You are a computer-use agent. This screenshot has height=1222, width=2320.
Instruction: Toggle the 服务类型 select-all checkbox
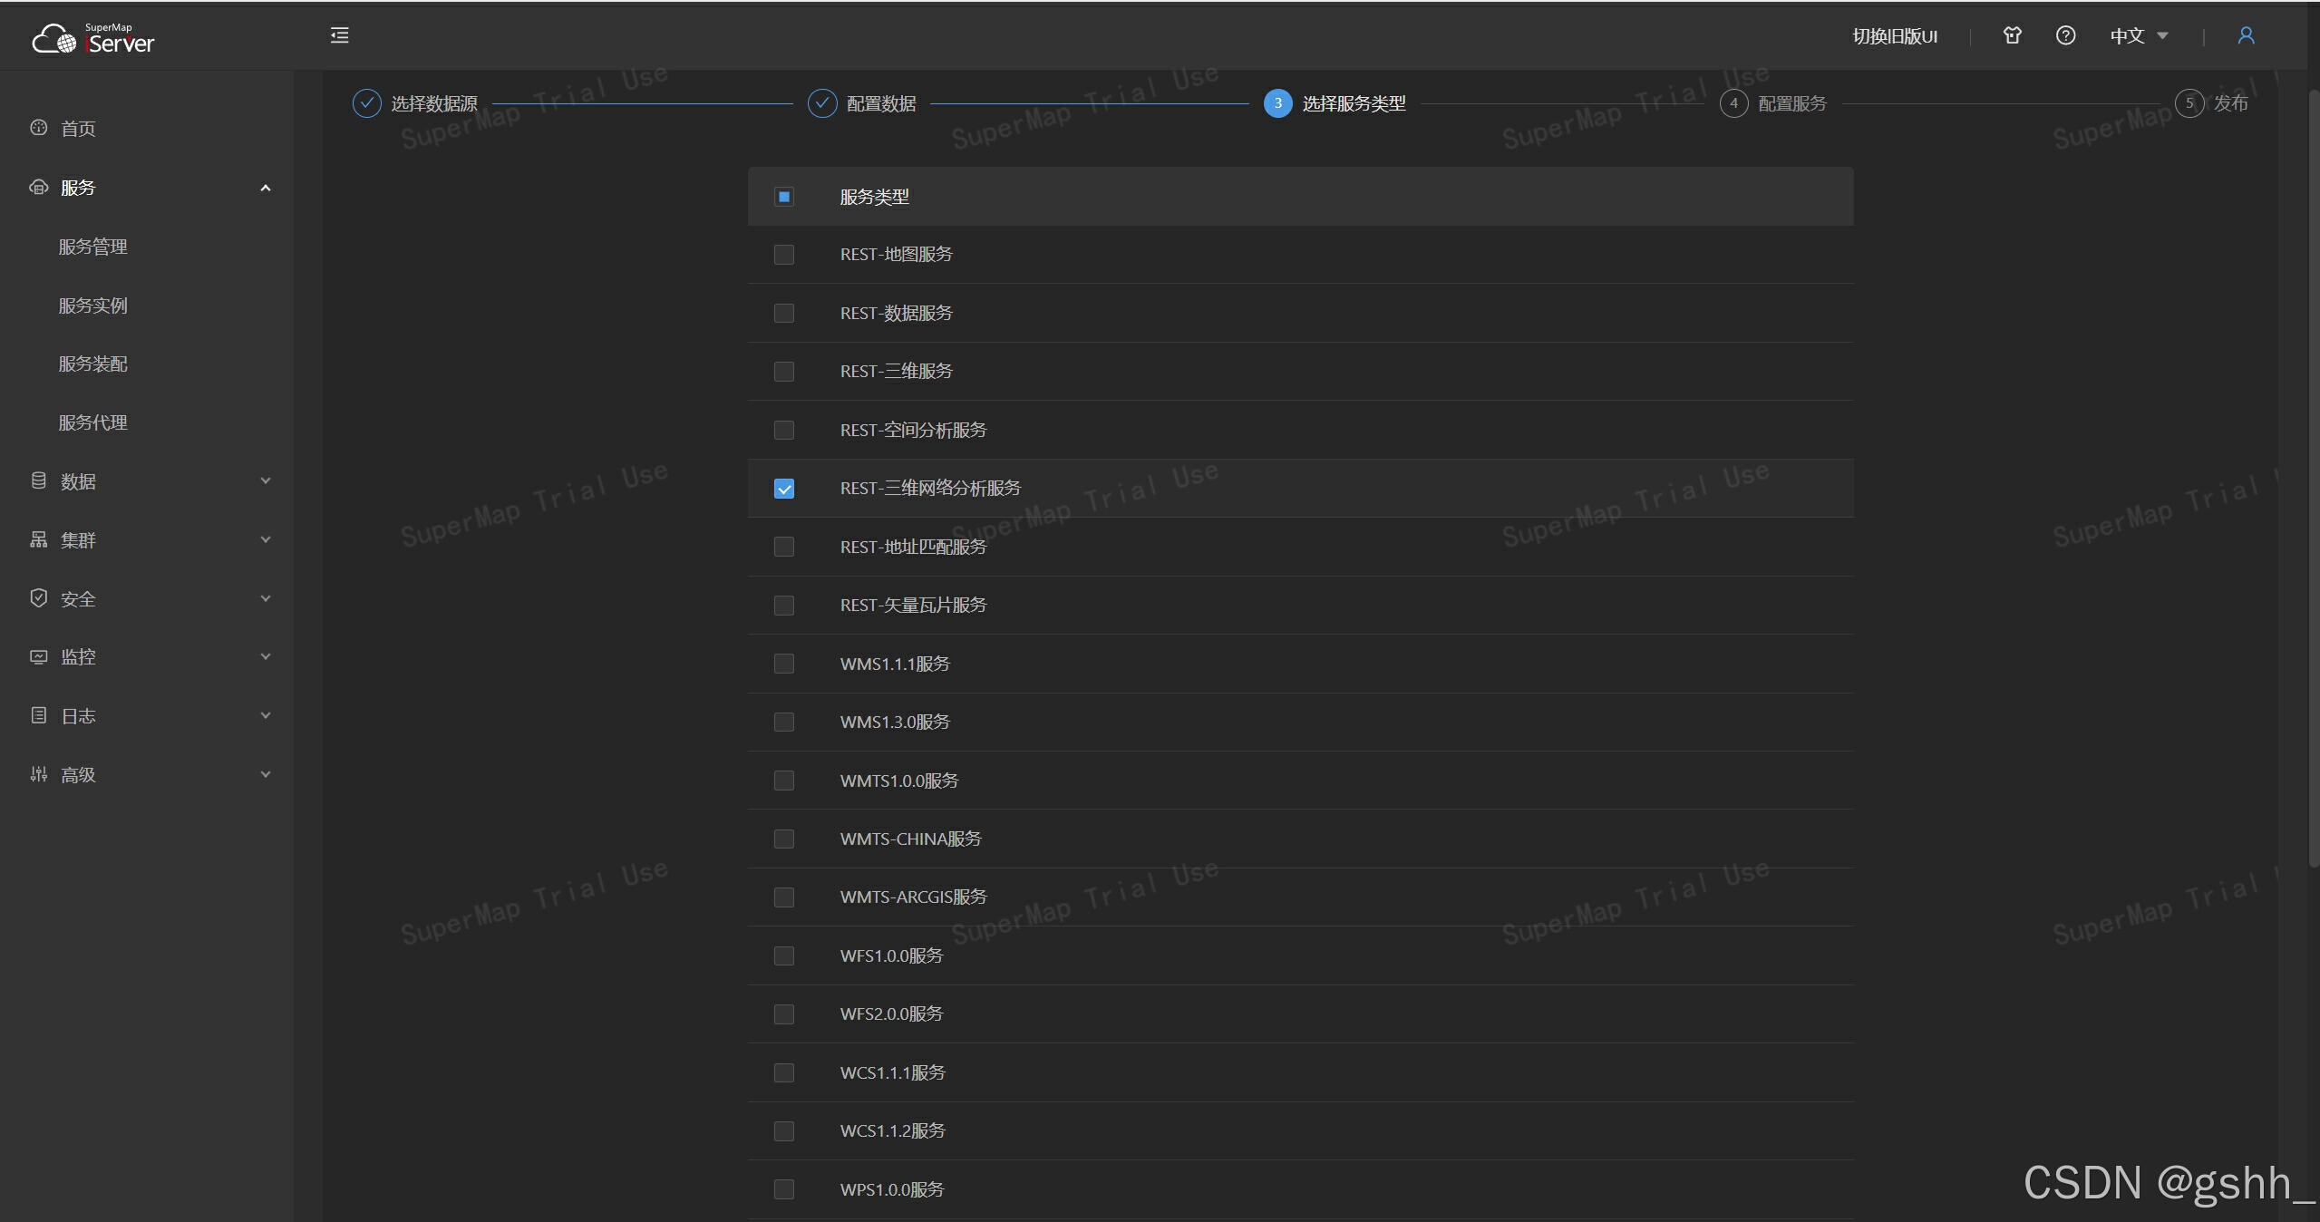[x=784, y=197]
